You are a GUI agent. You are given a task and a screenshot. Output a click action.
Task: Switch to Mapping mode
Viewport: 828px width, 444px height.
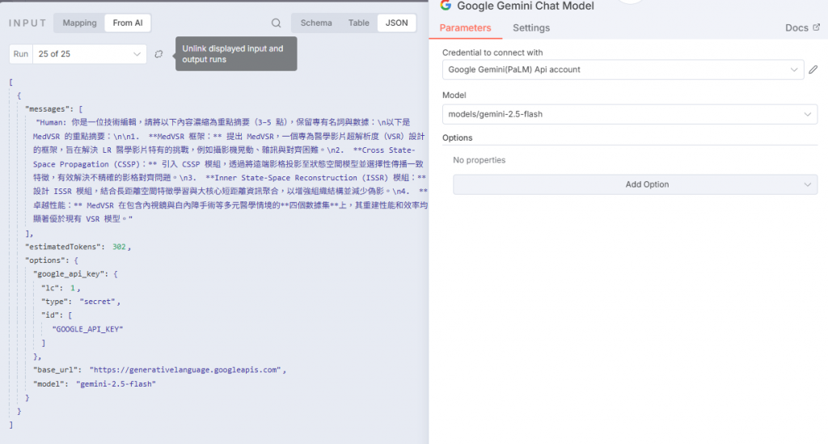(80, 23)
